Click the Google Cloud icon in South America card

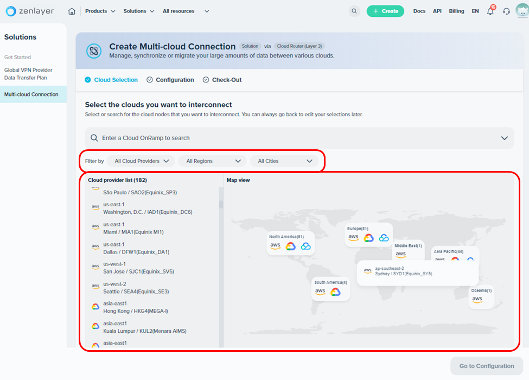tap(335, 292)
